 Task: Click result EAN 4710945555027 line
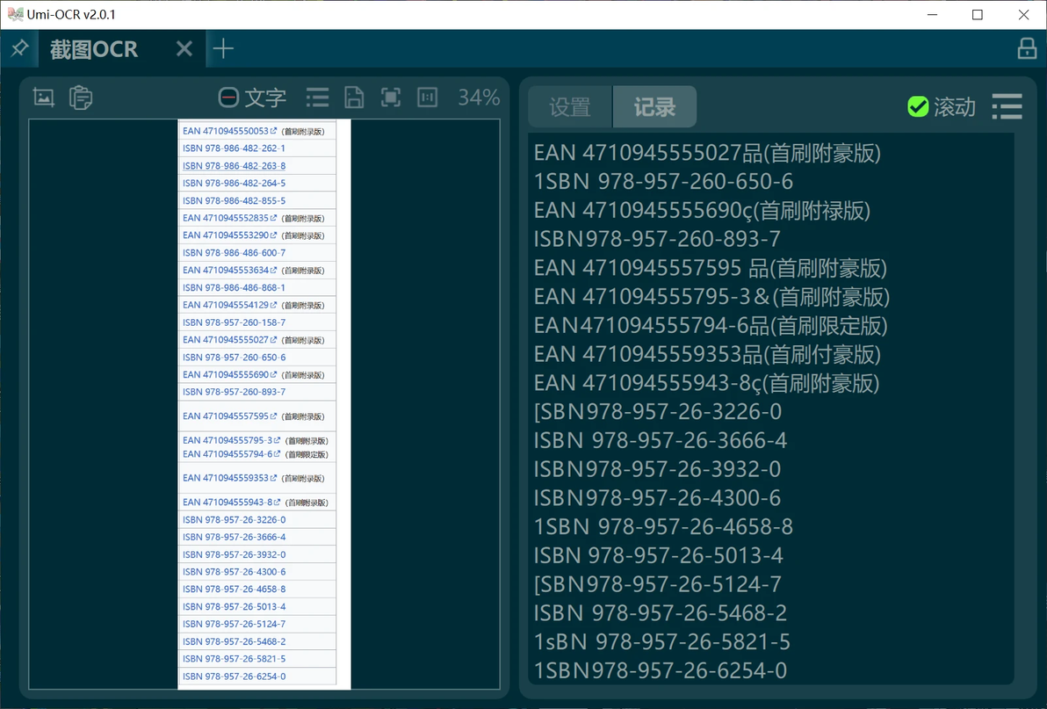[x=707, y=153]
